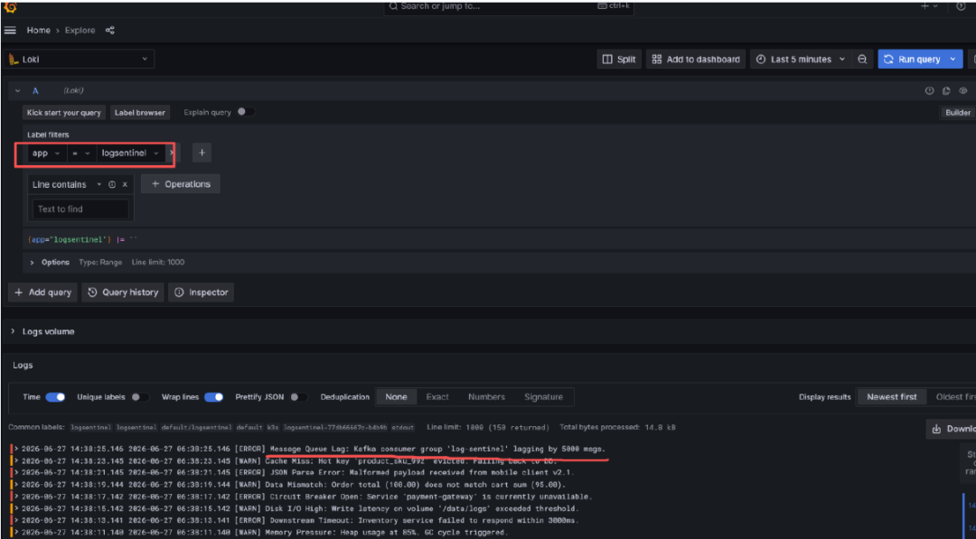Screen dimensions: 976x539
Task: Add a new label filter with plus
Action: click(x=202, y=153)
